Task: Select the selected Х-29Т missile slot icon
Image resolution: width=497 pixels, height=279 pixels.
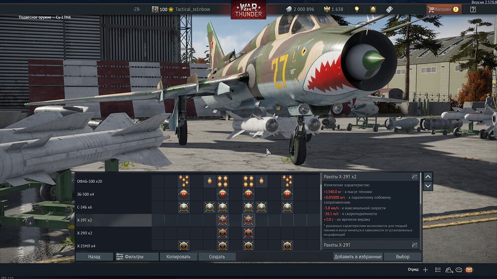Action: [248, 220]
